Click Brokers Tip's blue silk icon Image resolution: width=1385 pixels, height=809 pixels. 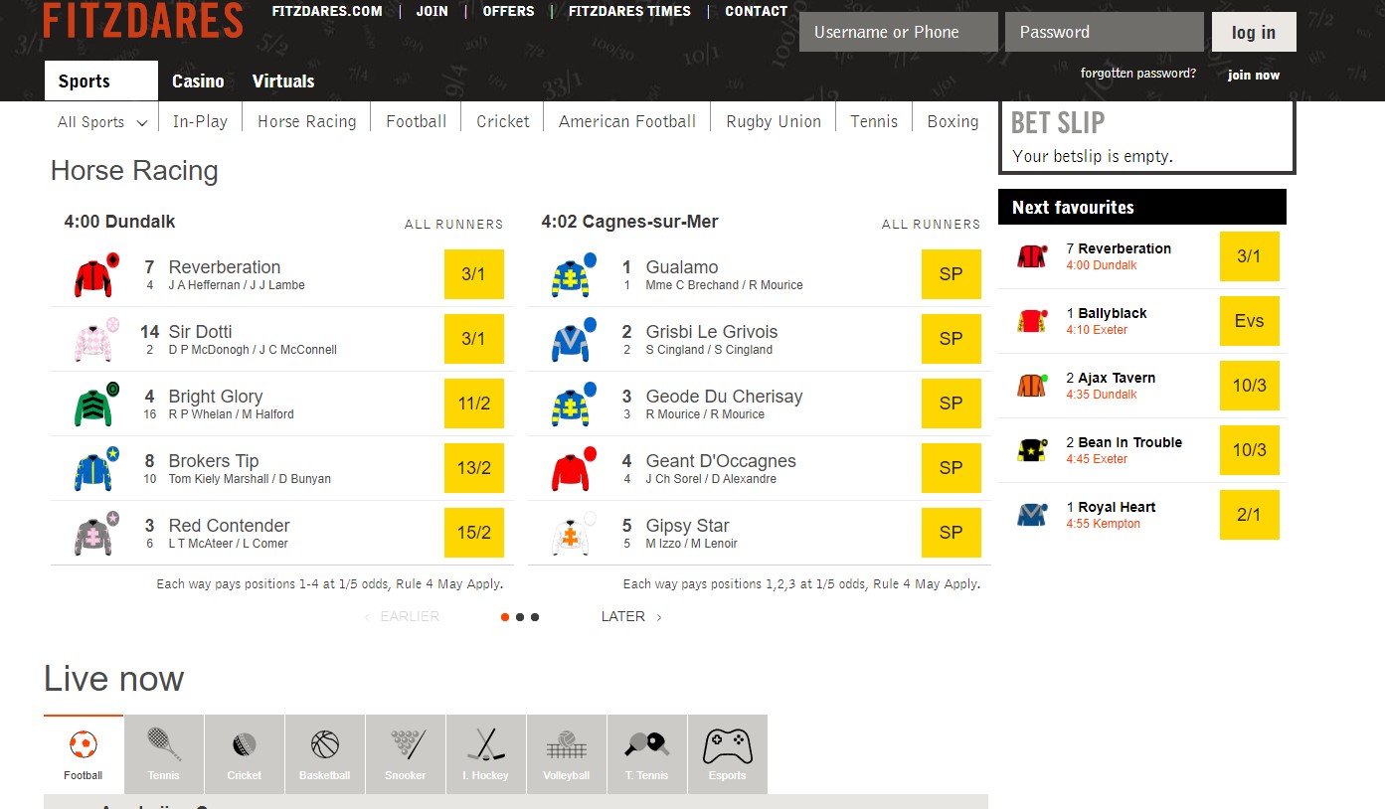coord(97,469)
